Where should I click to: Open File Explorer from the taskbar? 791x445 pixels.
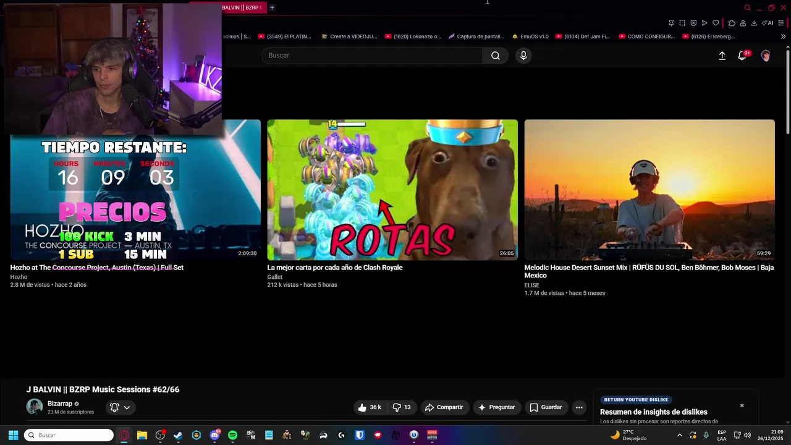pyautogui.click(x=142, y=435)
